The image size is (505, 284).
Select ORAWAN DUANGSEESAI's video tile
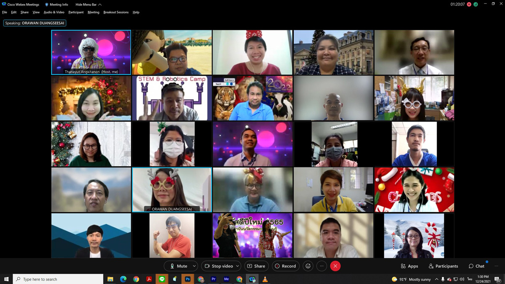point(172,189)
